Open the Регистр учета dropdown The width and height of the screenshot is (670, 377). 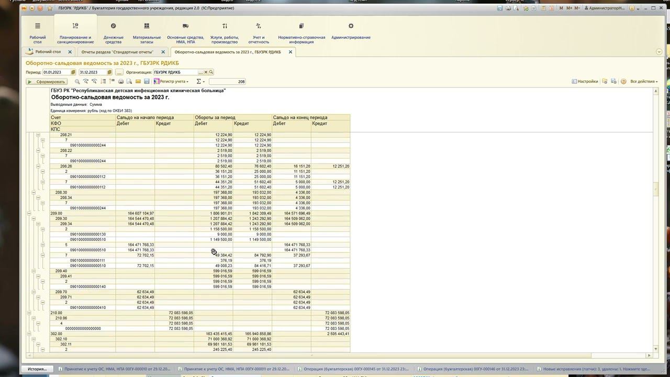[x=171, y=82]
